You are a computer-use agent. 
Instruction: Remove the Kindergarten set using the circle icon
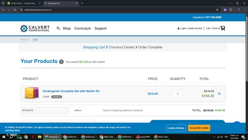click(x=219, y=94)
